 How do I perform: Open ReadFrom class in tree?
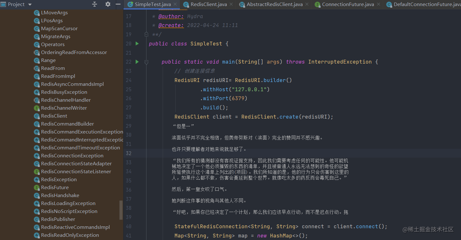[x=53, y=68]
